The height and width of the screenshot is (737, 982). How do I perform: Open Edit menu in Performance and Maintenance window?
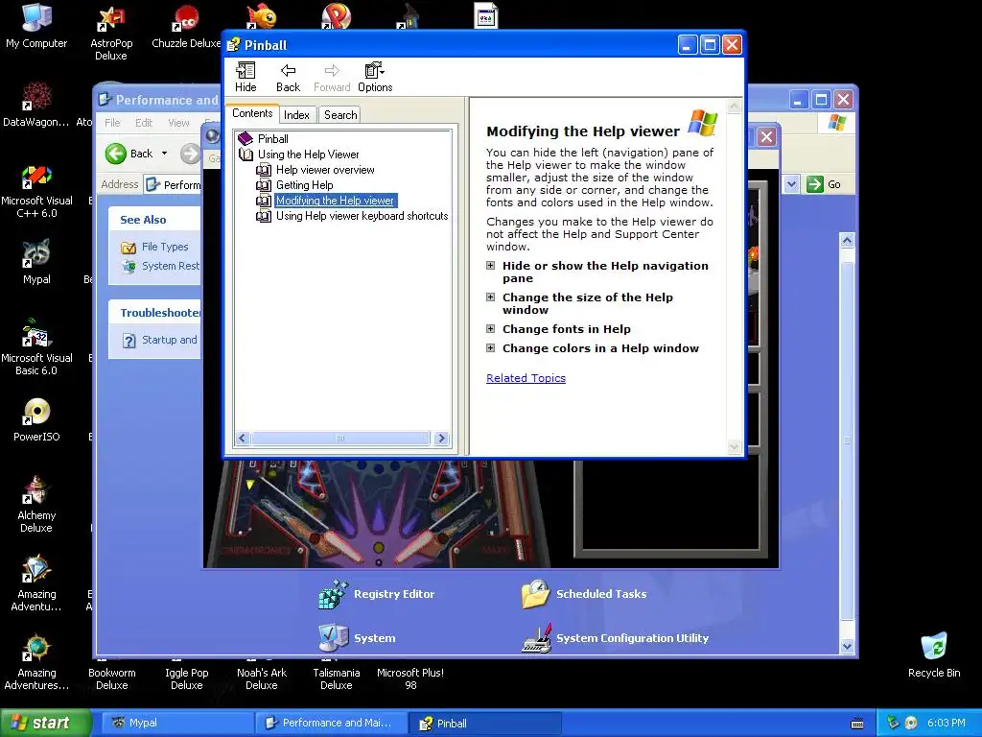(144, 123)
